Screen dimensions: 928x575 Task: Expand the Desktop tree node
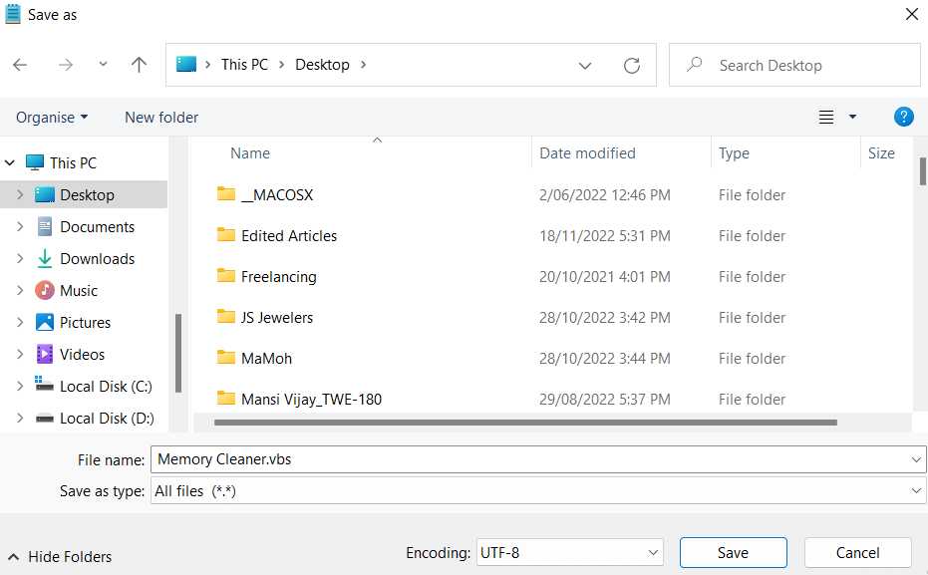click(x=20, y=194)
